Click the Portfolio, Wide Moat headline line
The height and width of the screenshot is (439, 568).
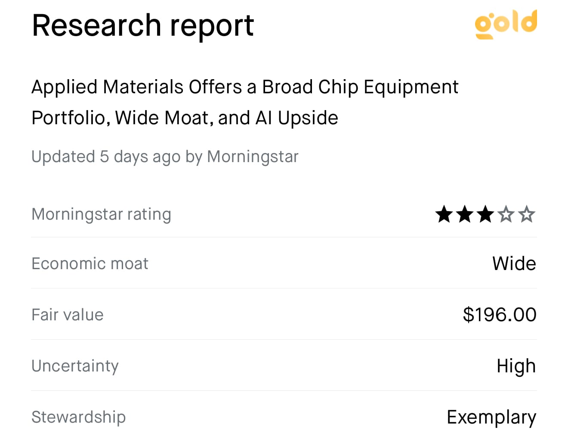tap(185, 118)
